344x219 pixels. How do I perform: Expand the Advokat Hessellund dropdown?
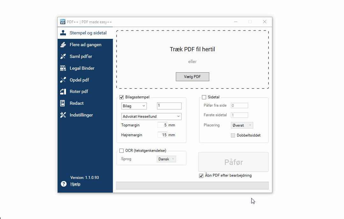(151, 117)
